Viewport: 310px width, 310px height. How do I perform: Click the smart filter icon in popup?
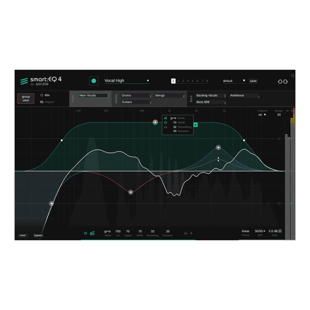[165, 118]
